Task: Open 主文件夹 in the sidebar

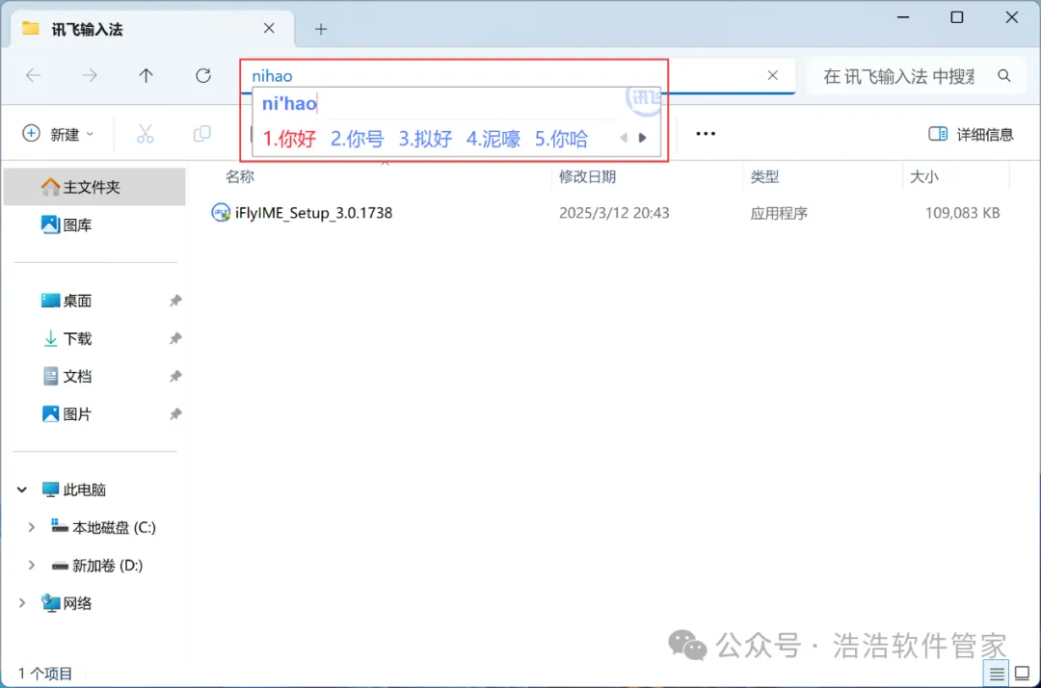Action: (94, 187)
